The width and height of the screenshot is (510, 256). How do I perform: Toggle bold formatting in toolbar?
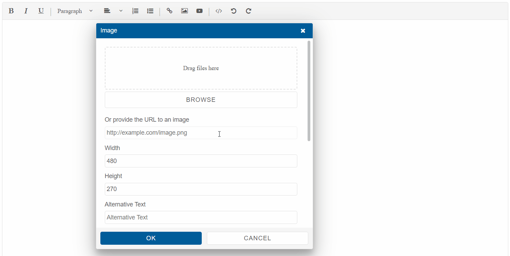click(x=11, y=11)
